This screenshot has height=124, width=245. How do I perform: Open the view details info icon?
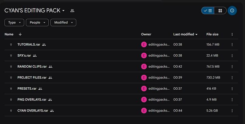click(x=232, y=11)
